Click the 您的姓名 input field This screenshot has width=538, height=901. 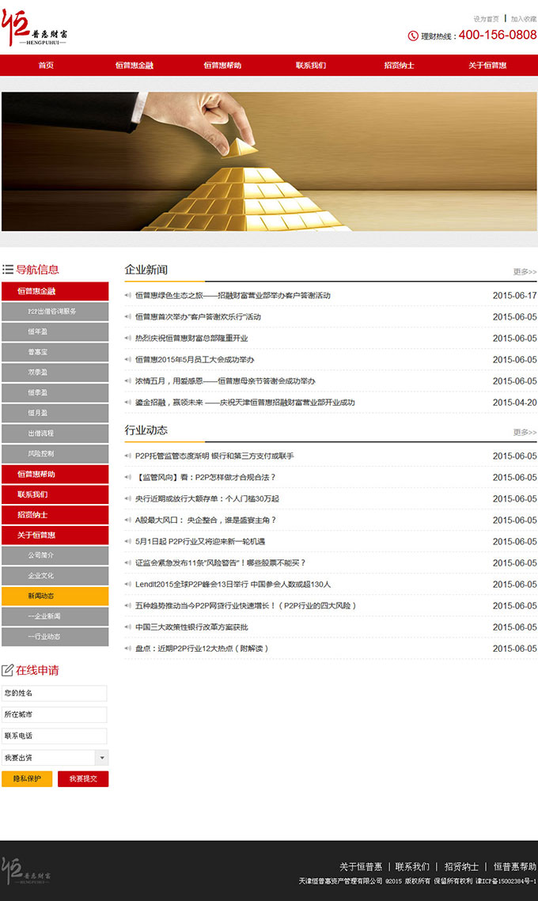[55, 694]
